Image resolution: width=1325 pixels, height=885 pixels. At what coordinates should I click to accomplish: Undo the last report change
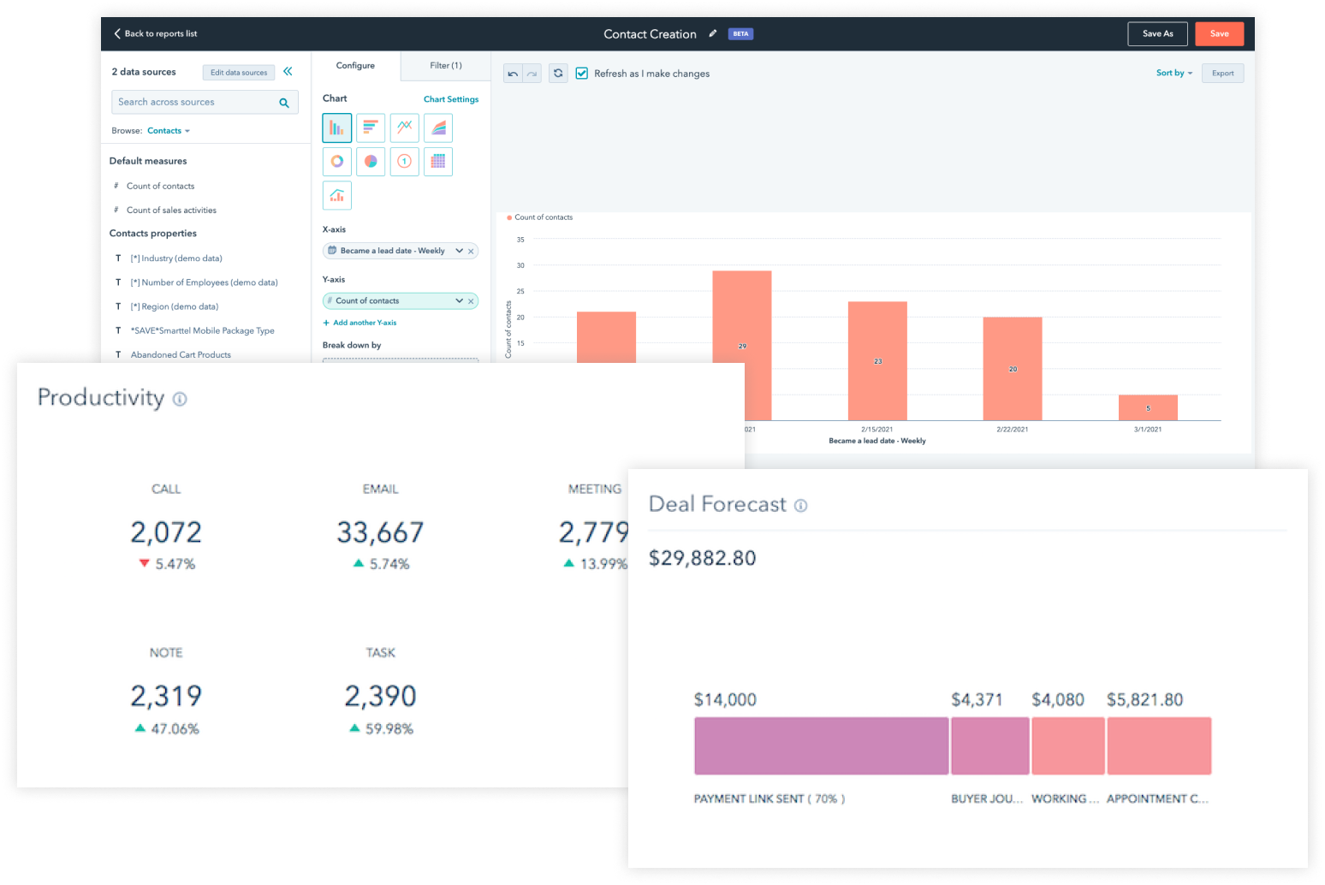coord(512,73)
